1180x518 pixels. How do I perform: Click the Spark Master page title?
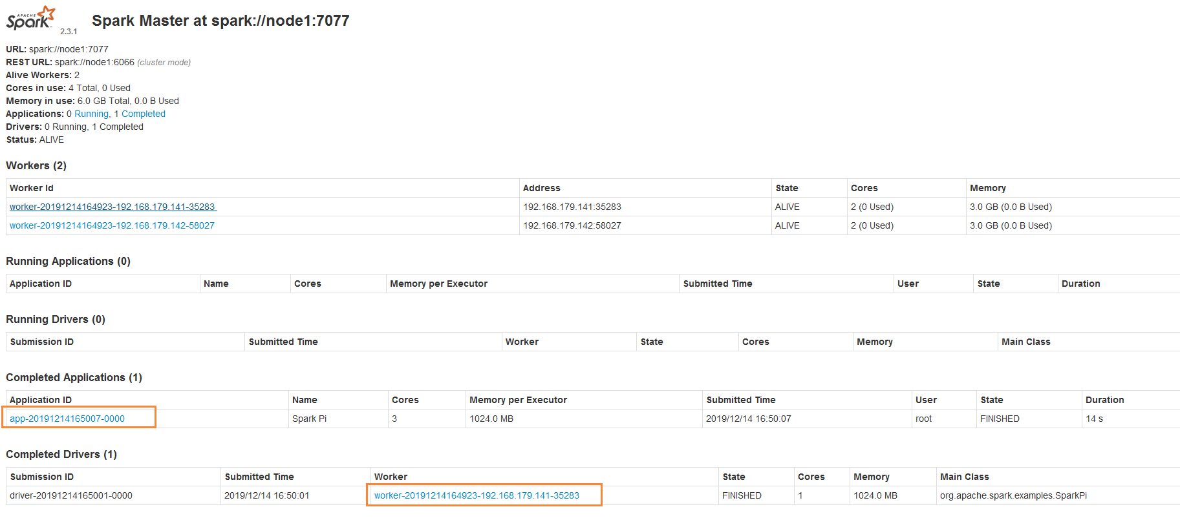220,21
